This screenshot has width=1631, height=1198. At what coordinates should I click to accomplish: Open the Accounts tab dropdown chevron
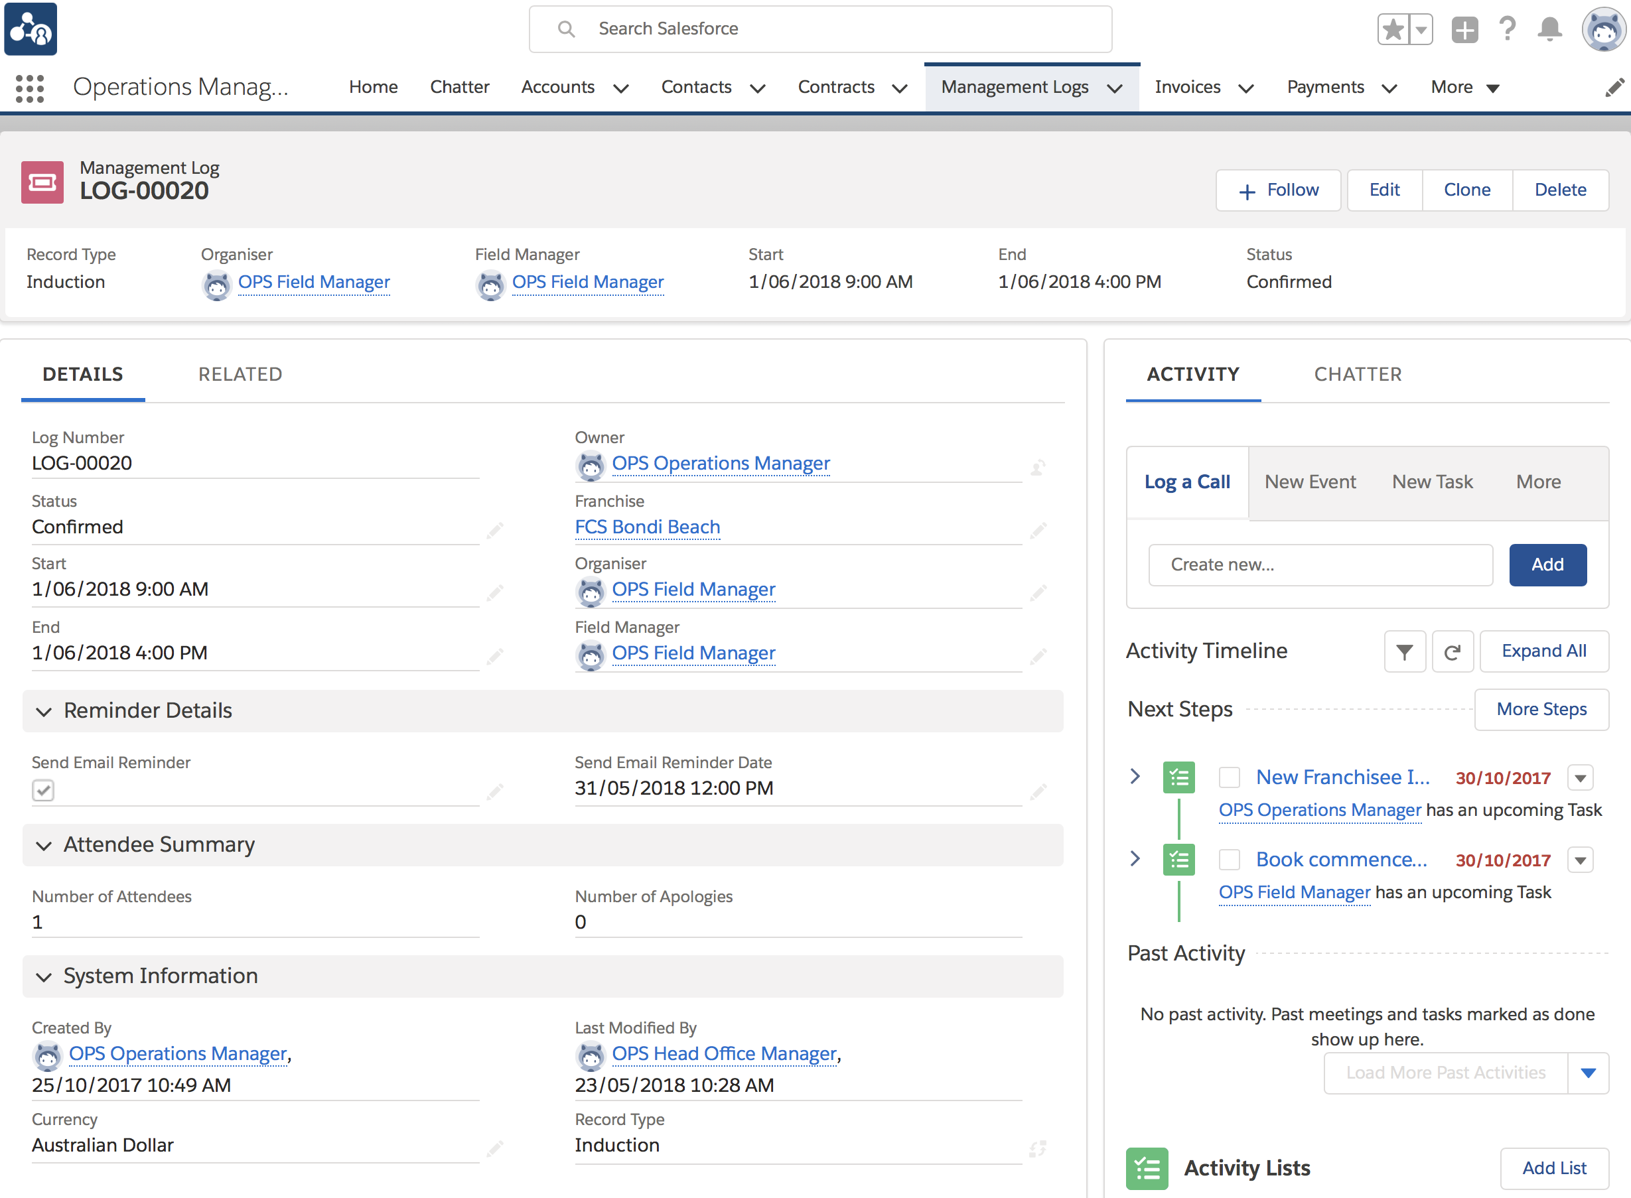pyautogui.click(x=620, y=88)
